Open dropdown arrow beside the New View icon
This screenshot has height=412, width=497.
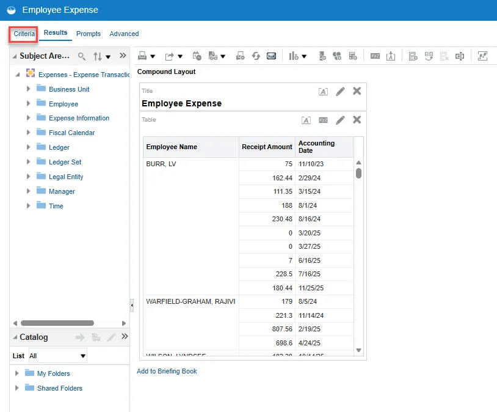click(x=304, y=56)
